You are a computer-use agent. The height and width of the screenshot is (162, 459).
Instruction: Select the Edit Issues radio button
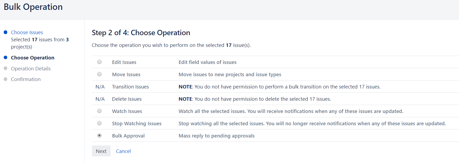pyautogui.click(x=99, y=62)
